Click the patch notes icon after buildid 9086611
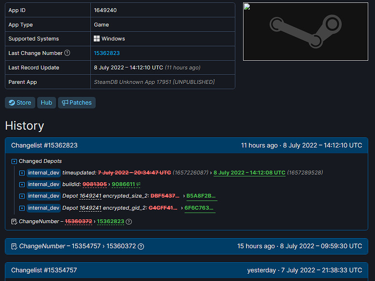Image resolution: width=375 pixels, height=281 pixels. tap(138, 184)
